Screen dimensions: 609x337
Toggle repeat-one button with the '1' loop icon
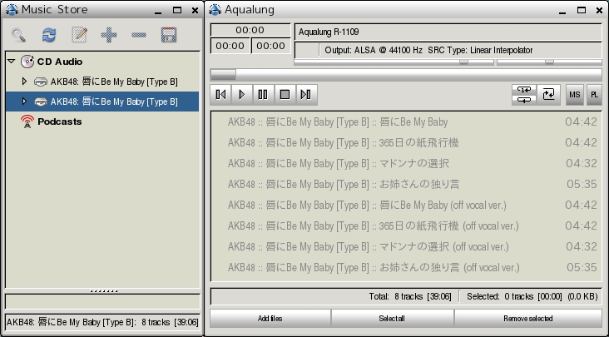[x=524, y=90]
